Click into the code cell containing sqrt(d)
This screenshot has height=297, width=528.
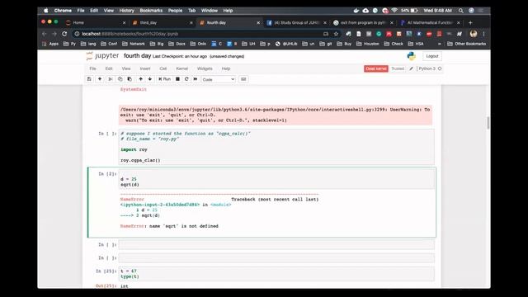click(276, 179)
